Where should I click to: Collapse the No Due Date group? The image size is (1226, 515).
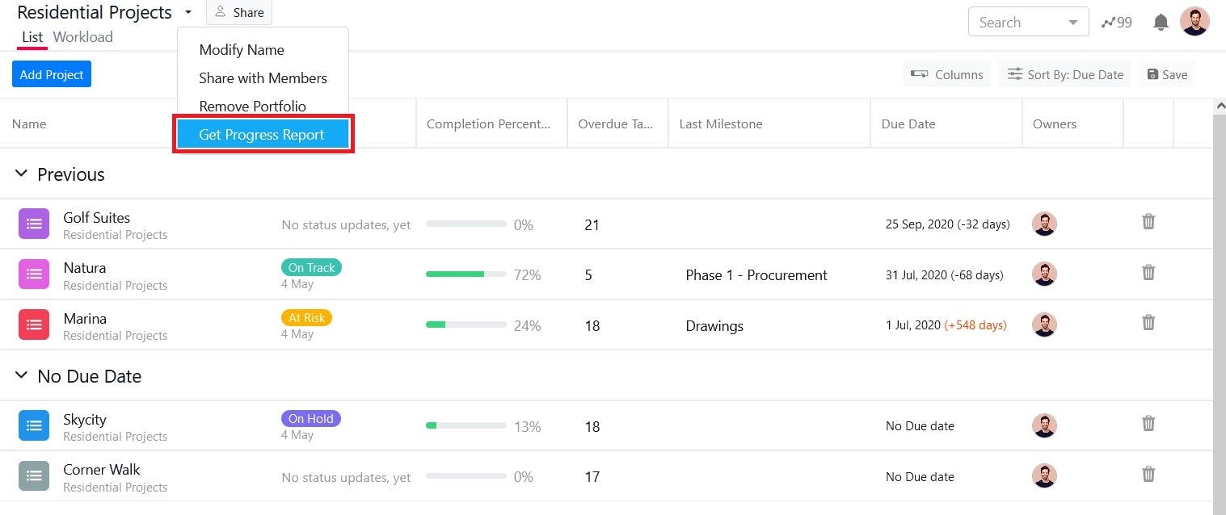pos(22,375)
